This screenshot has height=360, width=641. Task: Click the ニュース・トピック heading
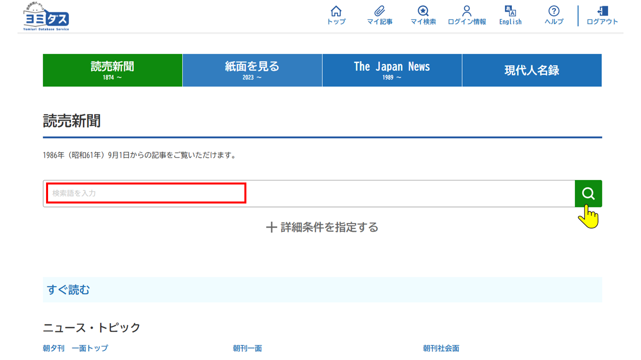click(x=92, y=327)
